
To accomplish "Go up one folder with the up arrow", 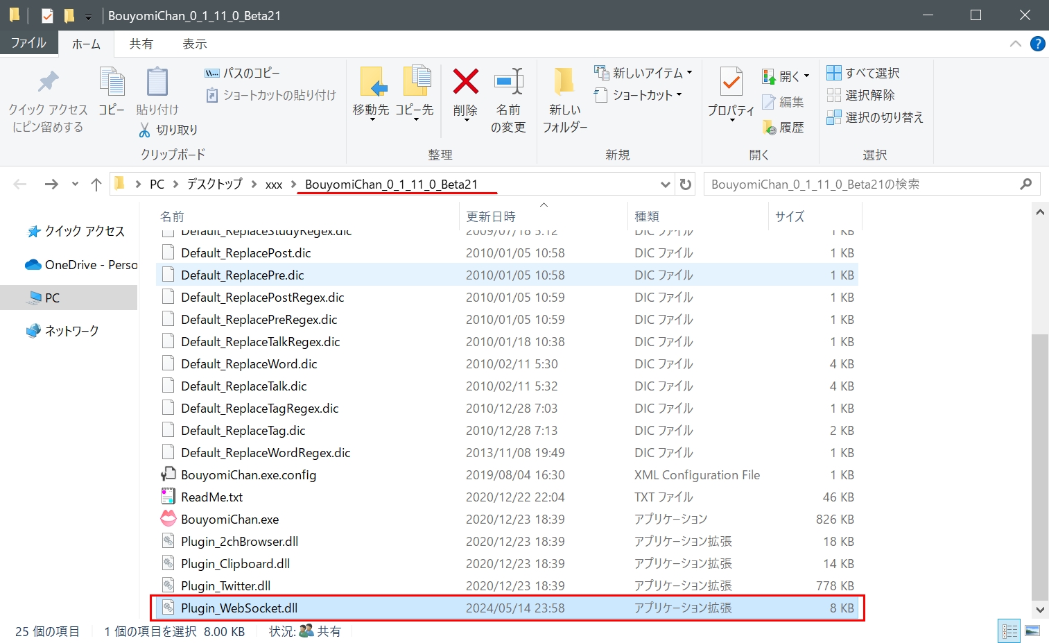I will tap(96, 184).
